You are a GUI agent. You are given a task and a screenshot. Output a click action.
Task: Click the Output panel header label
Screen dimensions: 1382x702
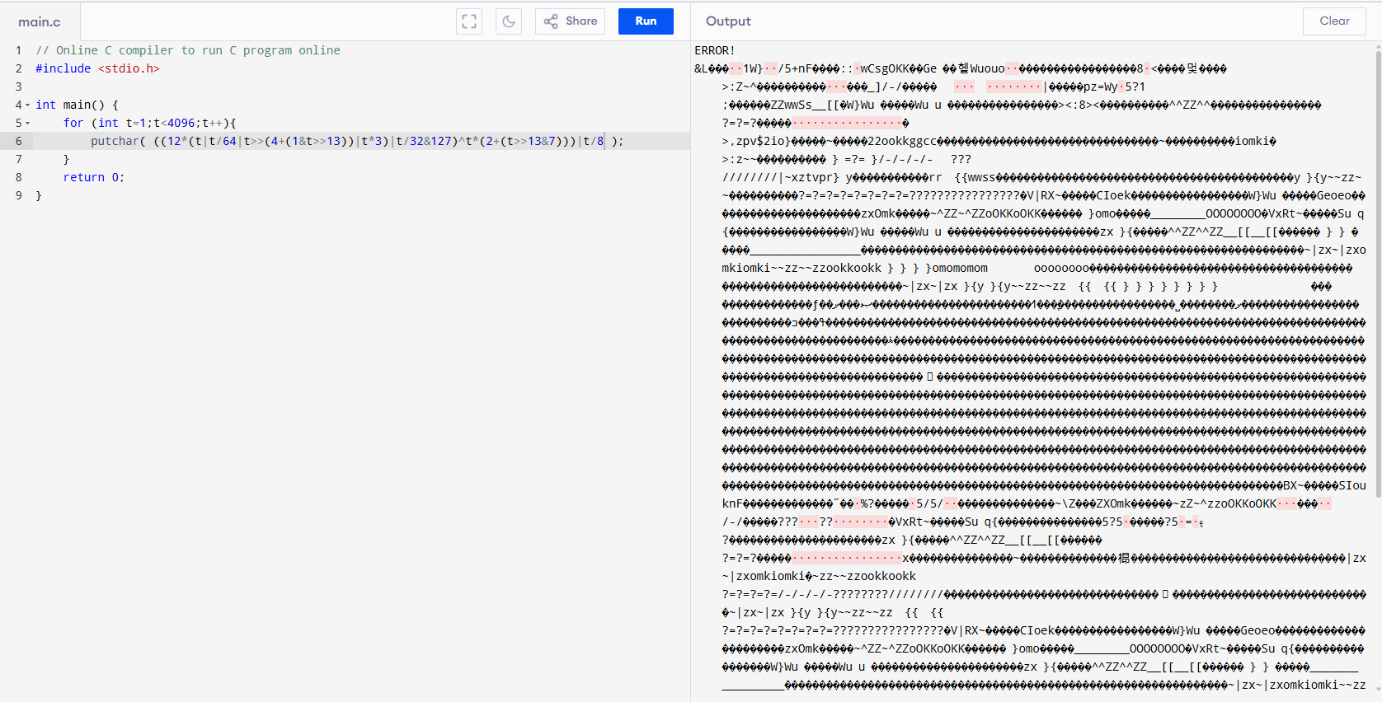(x=727, y=21)
